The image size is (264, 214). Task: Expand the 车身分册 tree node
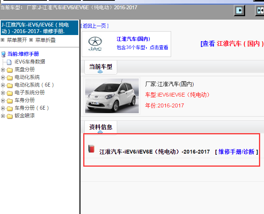click(3, 100)
